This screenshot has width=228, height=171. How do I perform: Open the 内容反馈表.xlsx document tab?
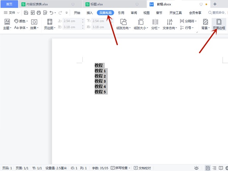(34, 4)
